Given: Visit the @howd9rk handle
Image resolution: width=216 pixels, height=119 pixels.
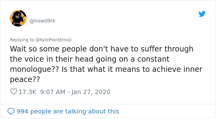Looking at the screenshot, I should (43, 21).
